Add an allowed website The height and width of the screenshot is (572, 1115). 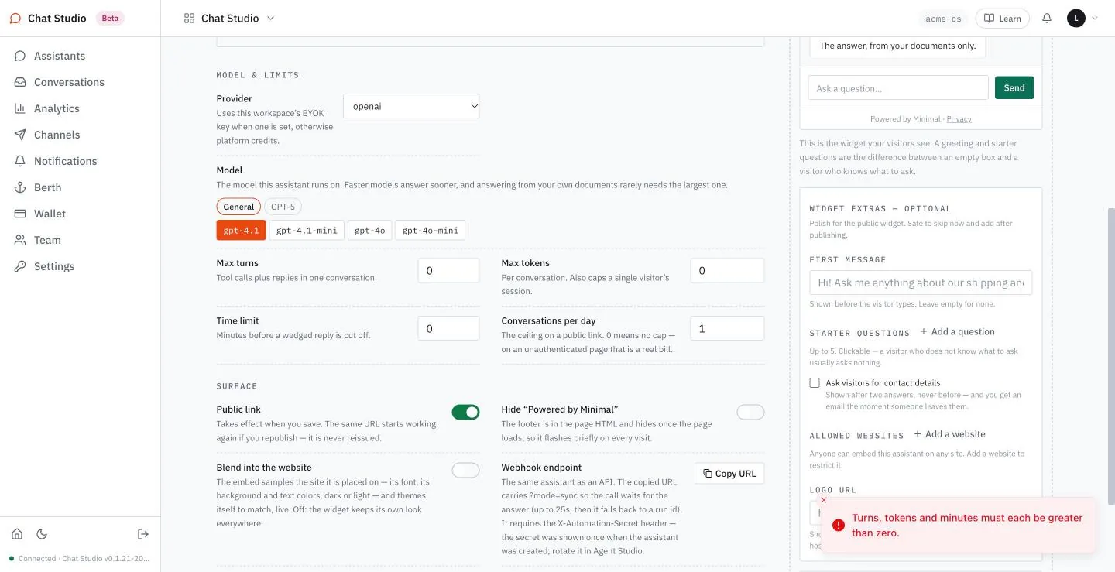(949, 434)
